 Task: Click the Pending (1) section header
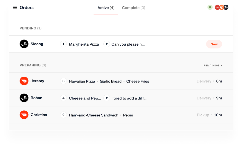(x=30, y=28)
